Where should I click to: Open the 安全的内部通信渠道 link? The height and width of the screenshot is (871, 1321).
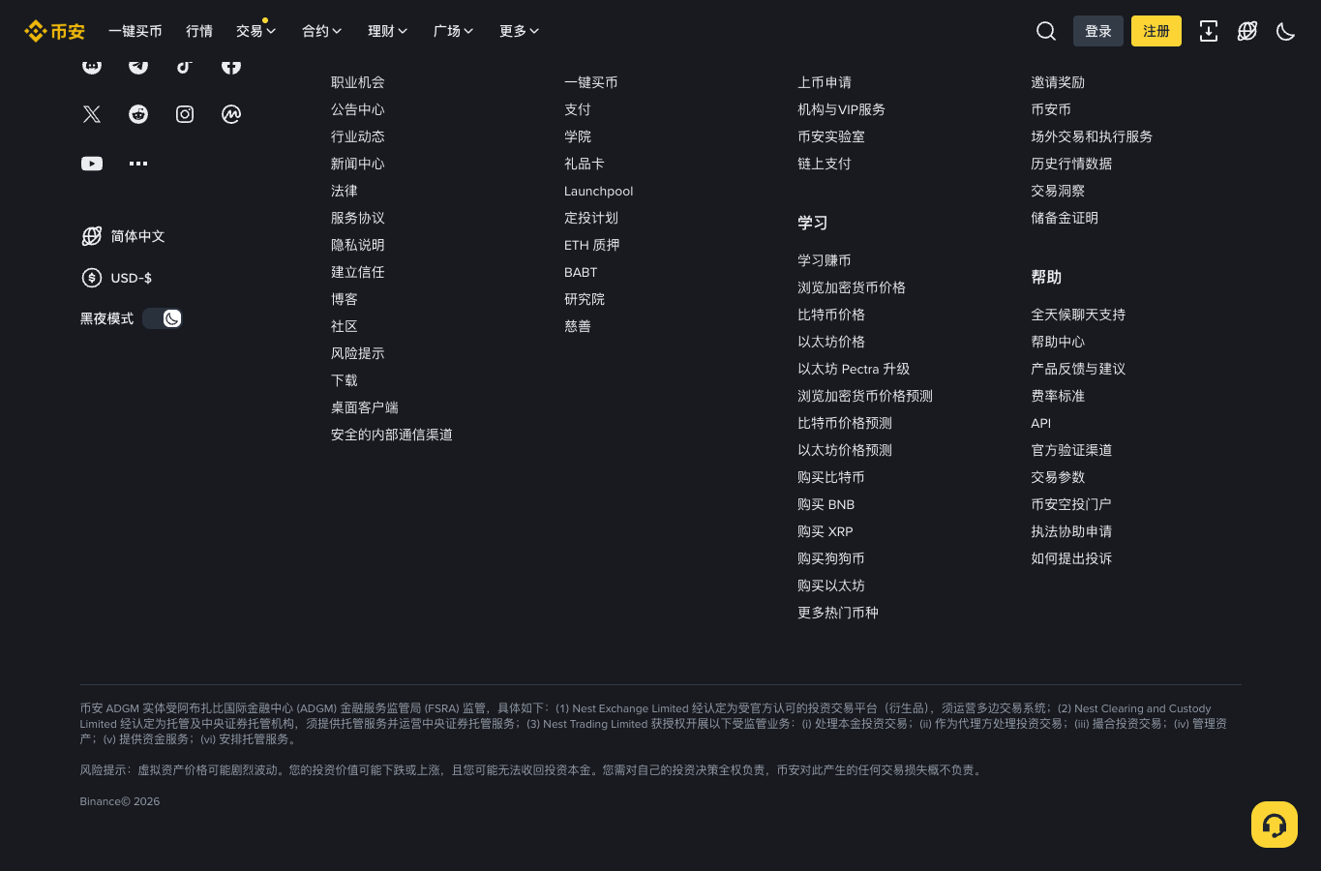392,435
